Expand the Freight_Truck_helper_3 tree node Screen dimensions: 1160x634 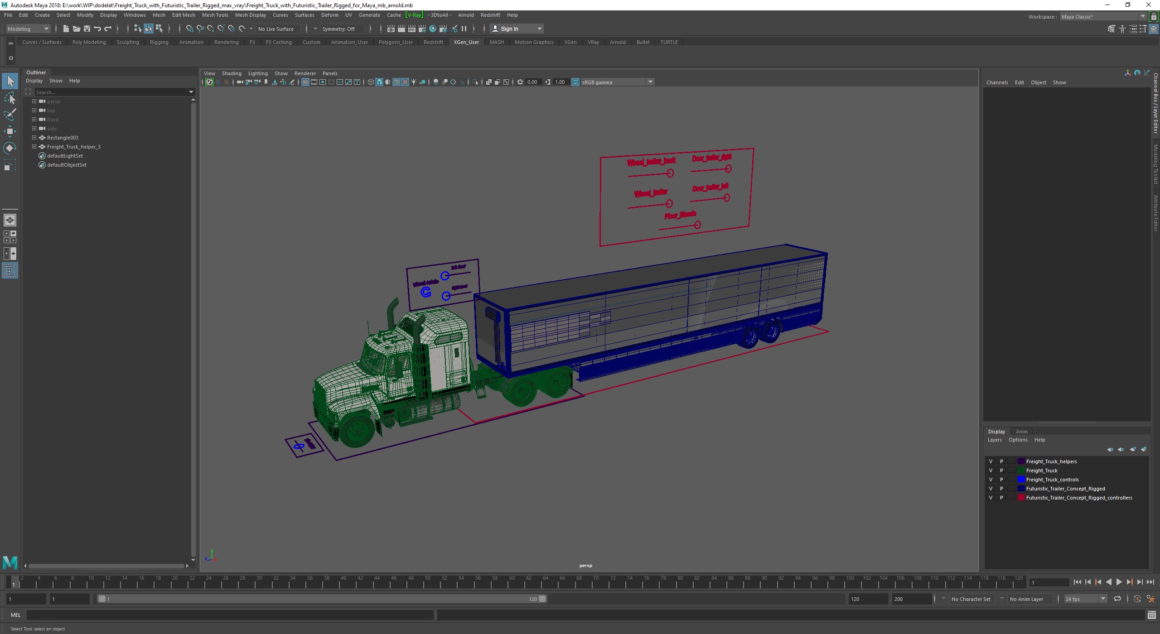coord(34,146)
